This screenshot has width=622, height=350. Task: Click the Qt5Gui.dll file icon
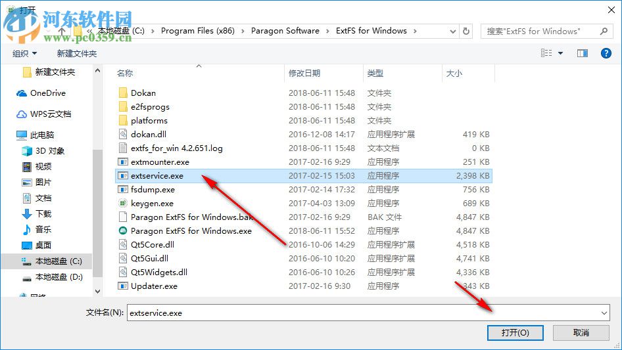tap(123, 259)
